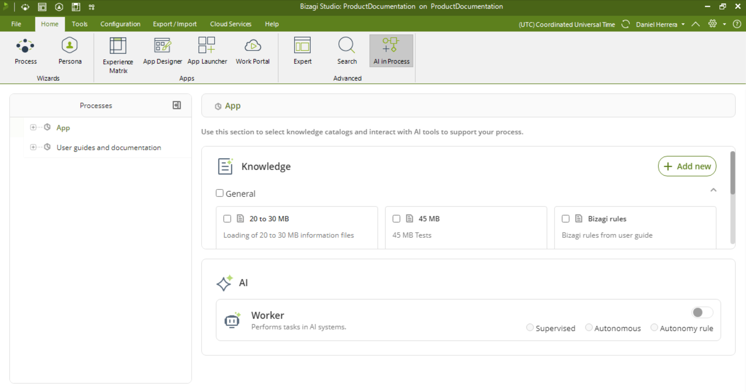Image resolution: width=746 pixels, height=392 pixels.
Task: Open the Configuration tab
Action: coord(120,24)
